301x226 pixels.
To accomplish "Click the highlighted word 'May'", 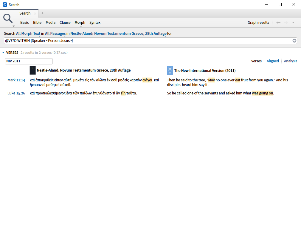I will click(211, 80).
